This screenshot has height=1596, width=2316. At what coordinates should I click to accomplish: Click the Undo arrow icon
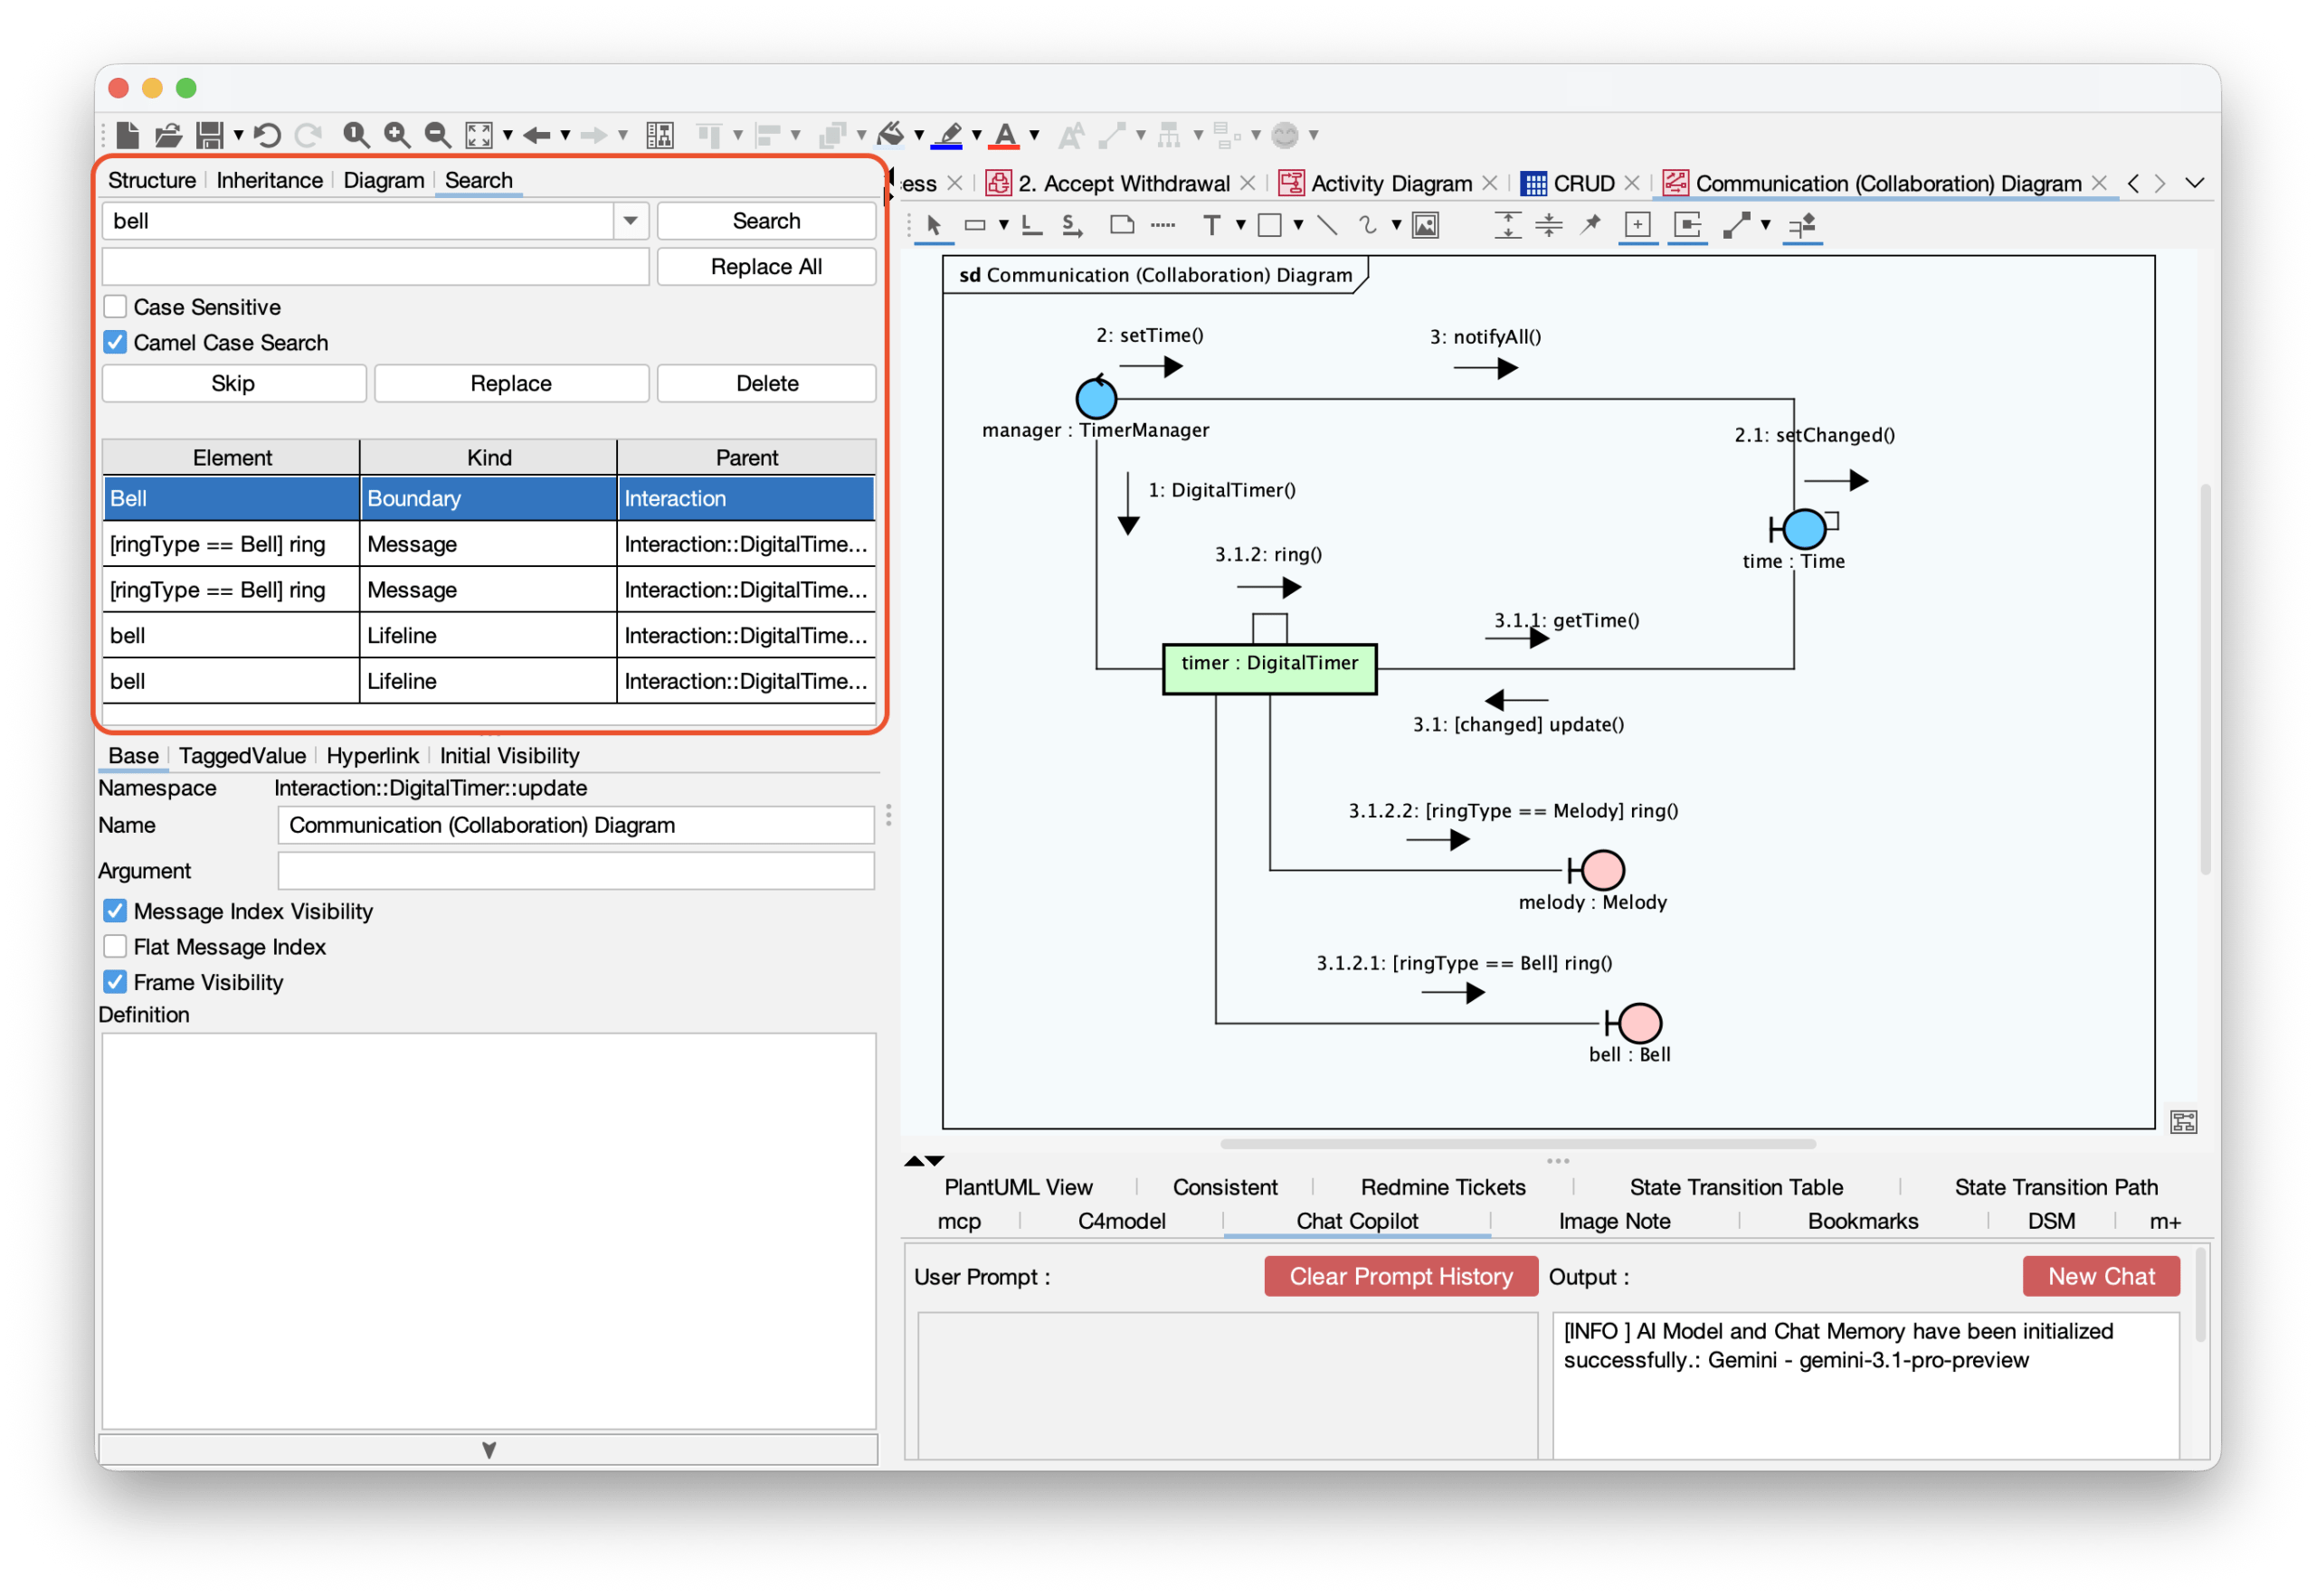(267, 135)
